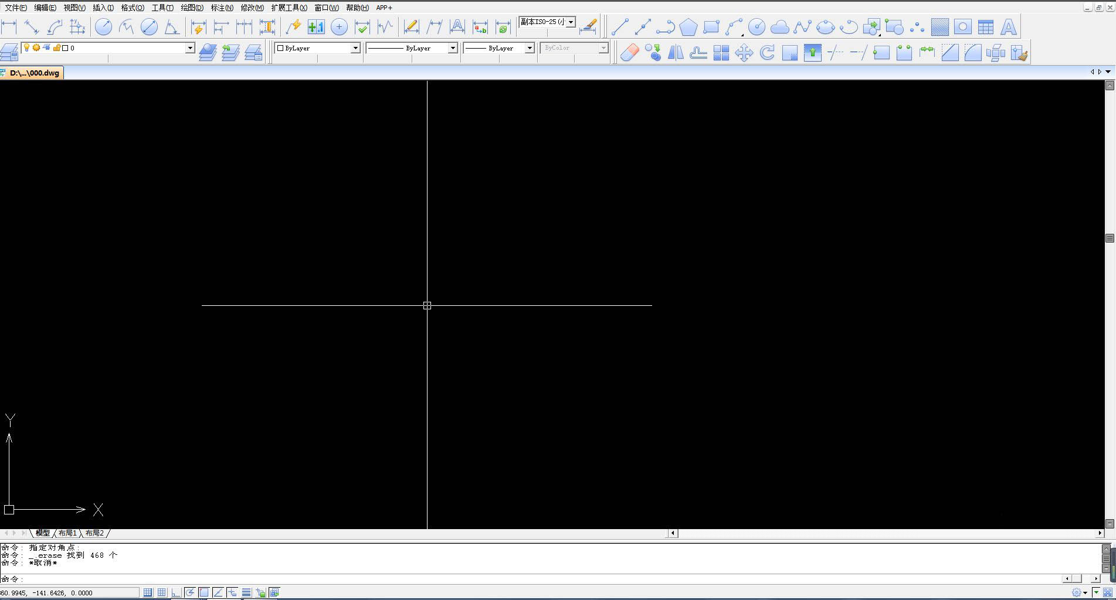
Task: Select the Erase tool
Action: tap(629, 53)
